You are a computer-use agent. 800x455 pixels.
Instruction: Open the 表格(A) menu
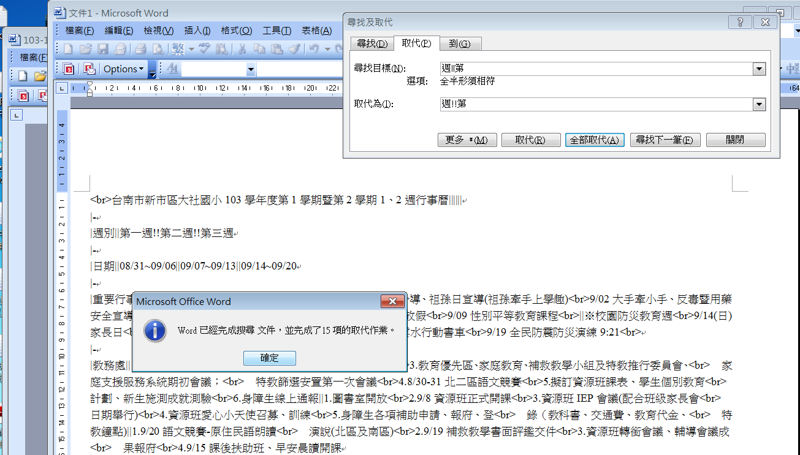tap(317, 31)
